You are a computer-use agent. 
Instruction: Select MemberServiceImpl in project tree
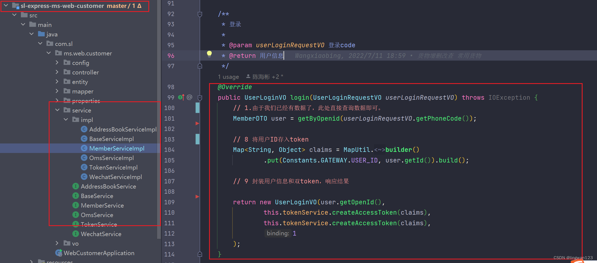click(x=117, y=148)
